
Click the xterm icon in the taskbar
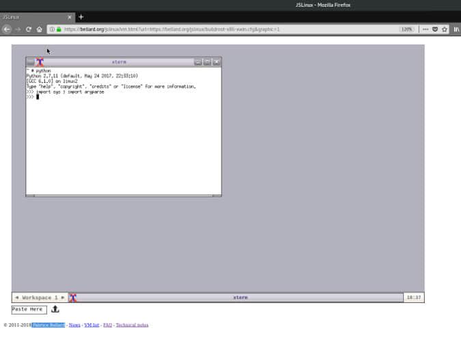coord(73,297)
